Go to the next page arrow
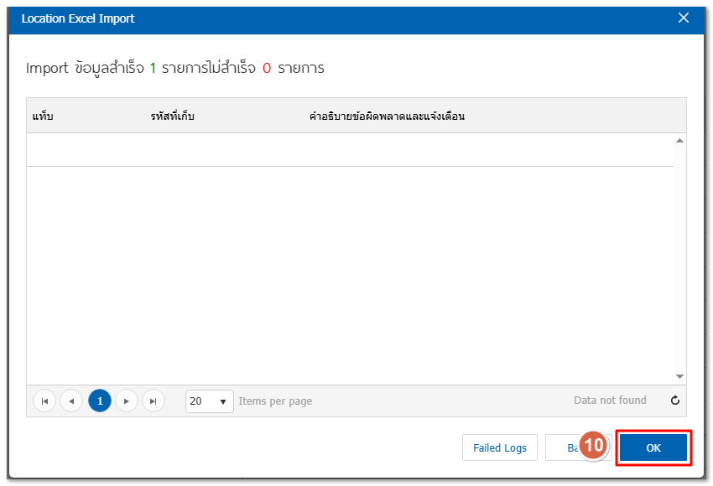 [x=127, y=401]
